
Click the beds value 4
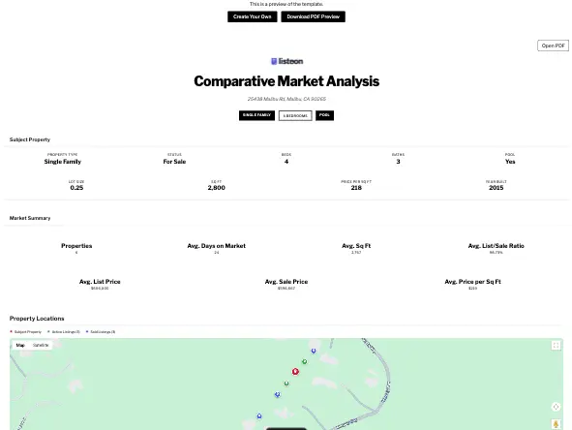pyautogui.click(x=286, y=162)
